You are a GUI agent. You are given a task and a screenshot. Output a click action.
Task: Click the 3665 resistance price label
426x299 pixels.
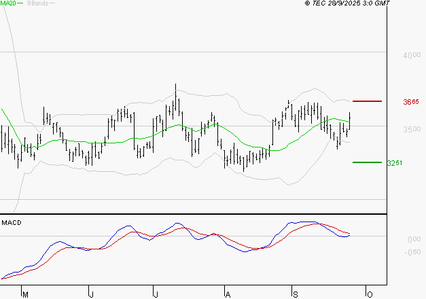410,102
